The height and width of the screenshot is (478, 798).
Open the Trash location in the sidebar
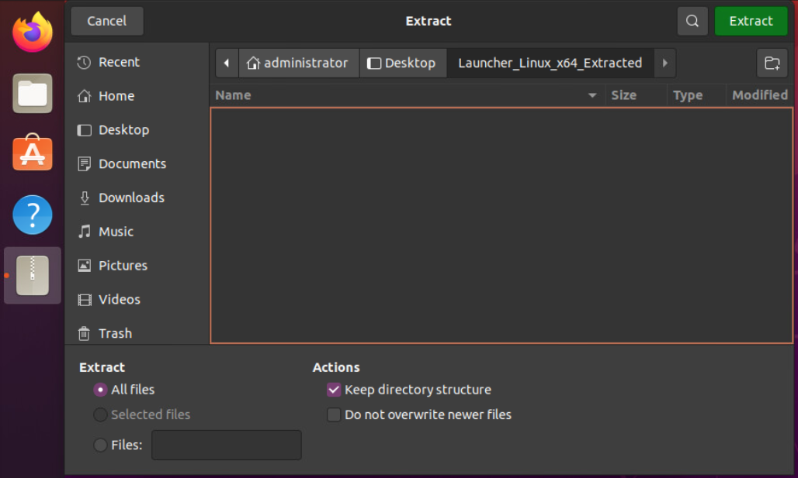click(114, 333)
